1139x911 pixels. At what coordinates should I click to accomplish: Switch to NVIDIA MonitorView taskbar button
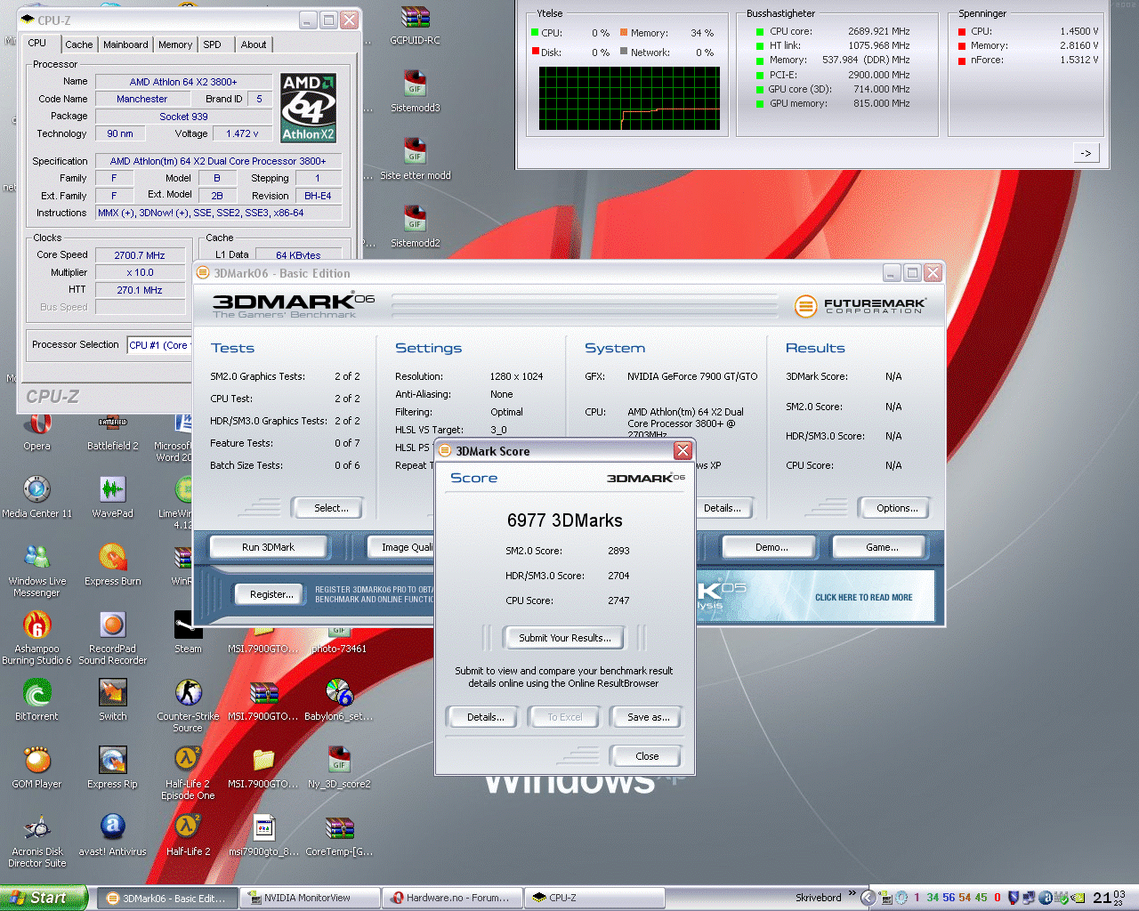pyautogui.click(x=310, y=899)
